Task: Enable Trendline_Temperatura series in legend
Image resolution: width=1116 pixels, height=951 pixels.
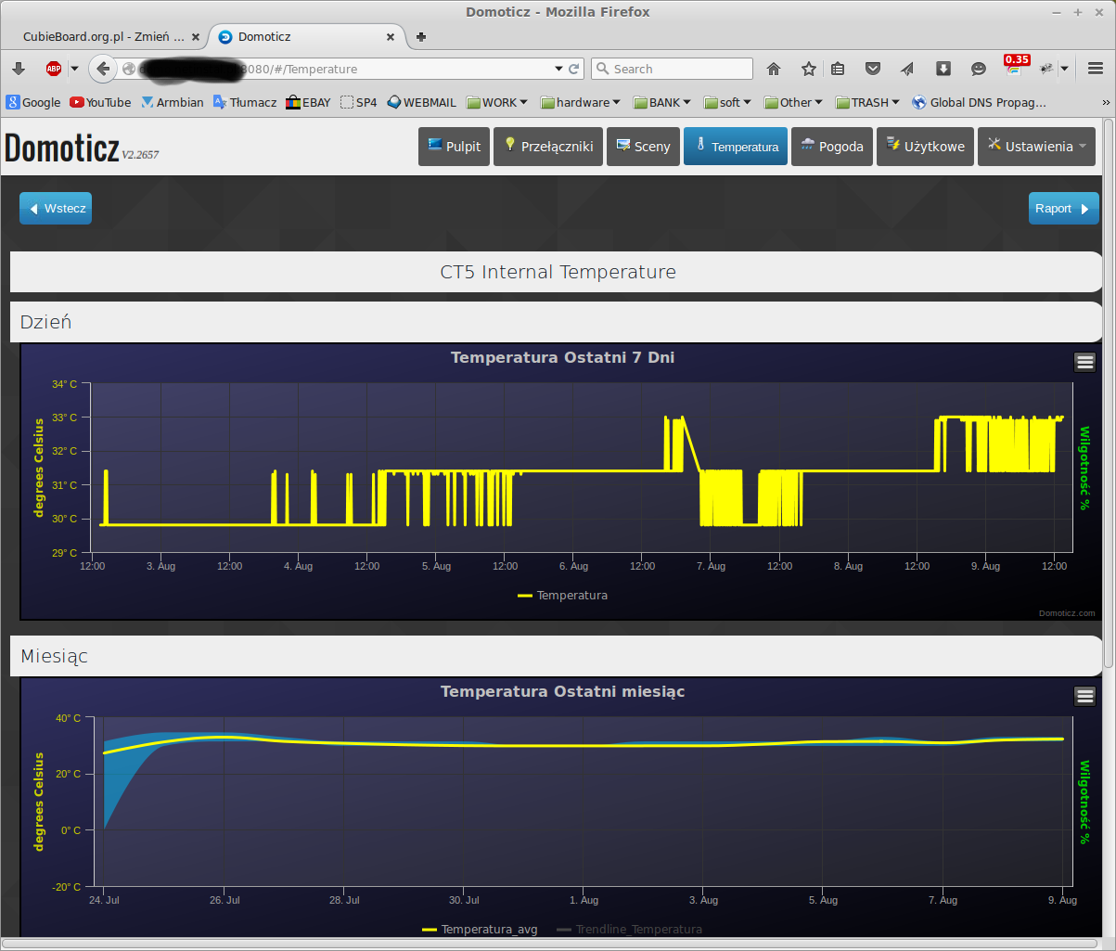Action: click(629, 929)
